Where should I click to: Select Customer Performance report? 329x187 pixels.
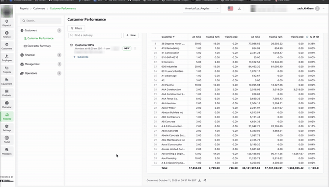40,38
